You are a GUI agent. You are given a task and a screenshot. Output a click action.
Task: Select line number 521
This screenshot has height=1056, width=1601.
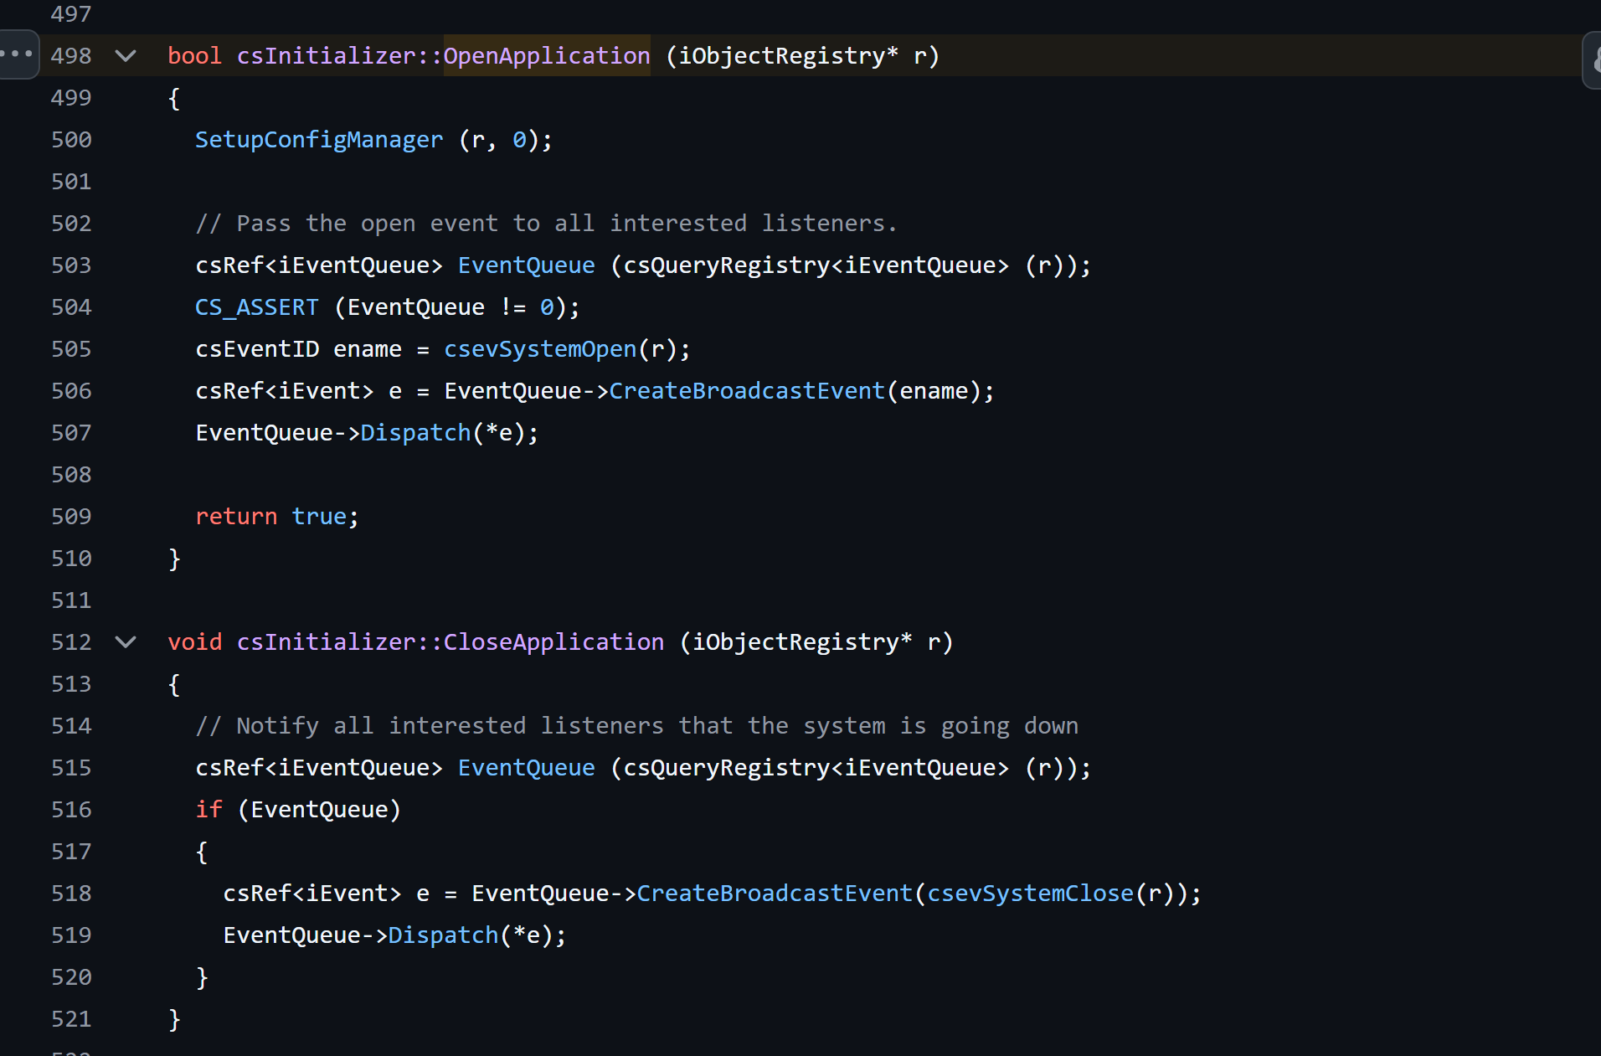tap(71, 1019)
